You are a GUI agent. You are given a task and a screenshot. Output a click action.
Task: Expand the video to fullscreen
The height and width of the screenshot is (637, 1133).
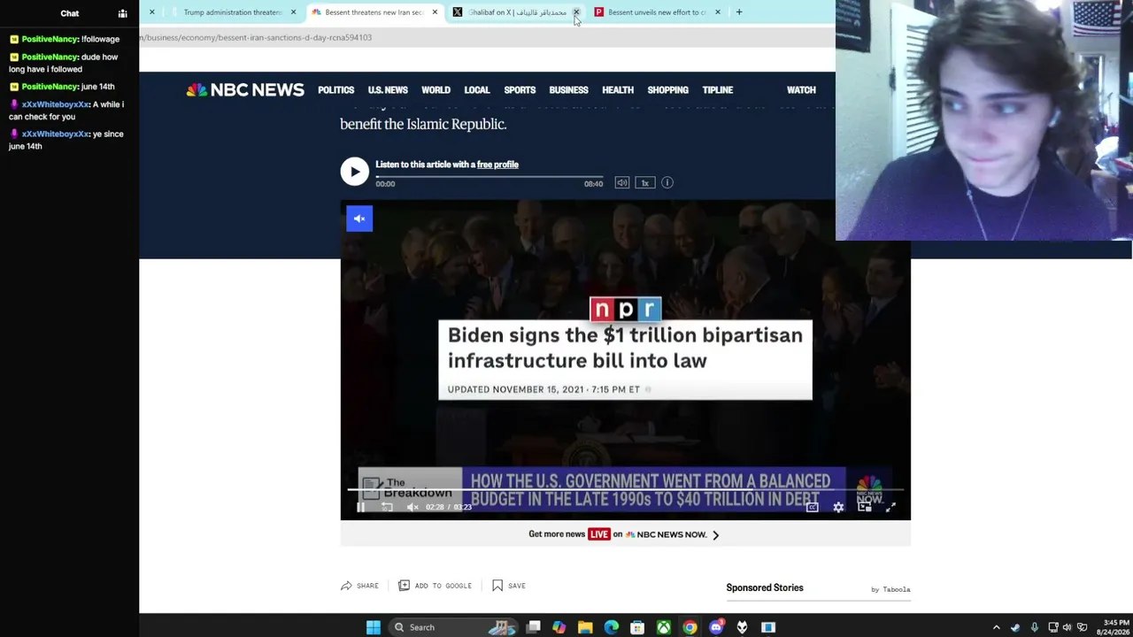pos(890,507)
